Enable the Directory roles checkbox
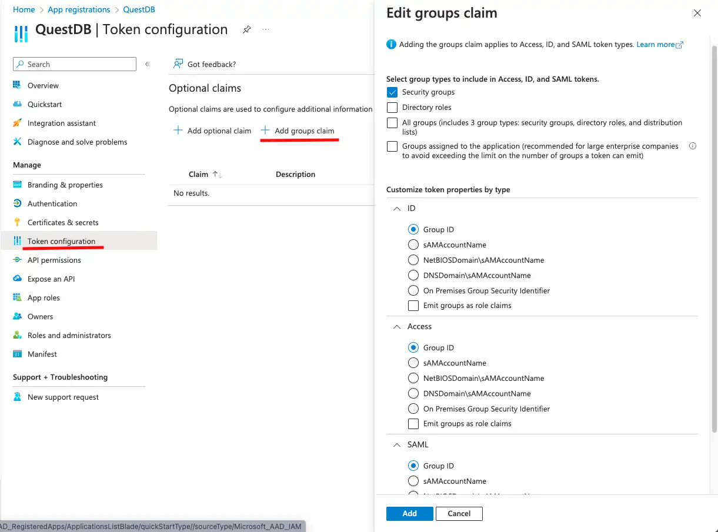718x532 pixels. pyautogui.click(x=392, y=107)
